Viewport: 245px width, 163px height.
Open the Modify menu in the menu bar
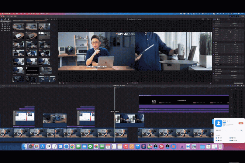33,14
